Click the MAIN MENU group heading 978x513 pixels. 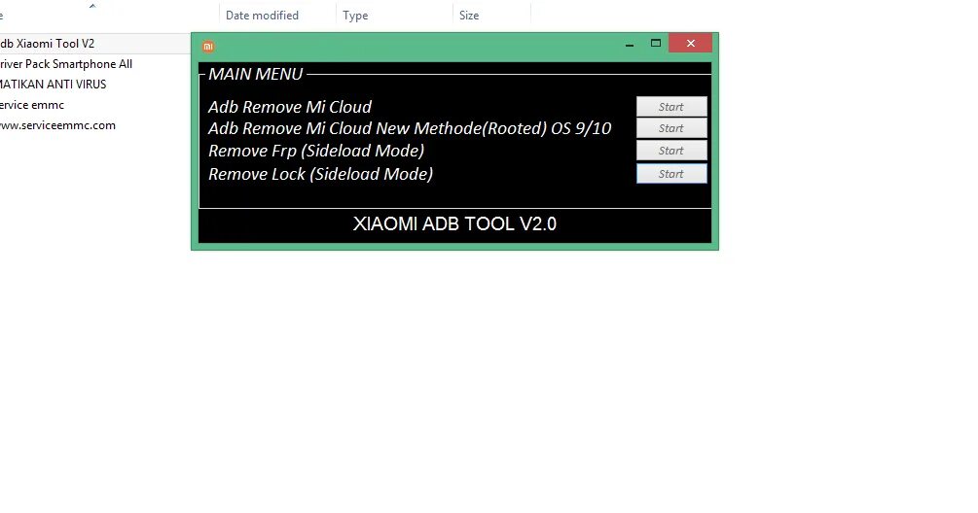[256, 74]
